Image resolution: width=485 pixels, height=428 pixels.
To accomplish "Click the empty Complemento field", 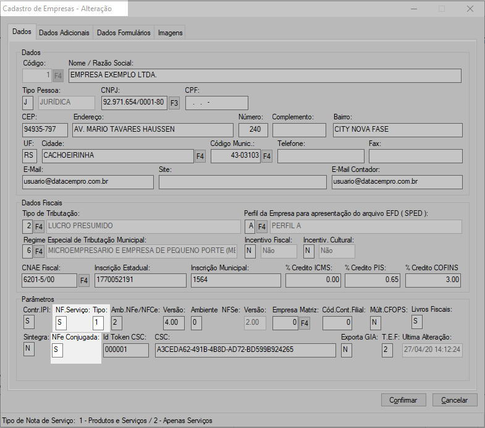I will click(299, 130).
